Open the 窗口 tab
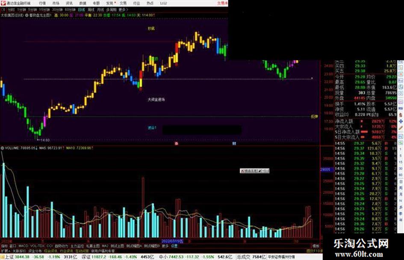404x260 pixels. click(13, 246)
